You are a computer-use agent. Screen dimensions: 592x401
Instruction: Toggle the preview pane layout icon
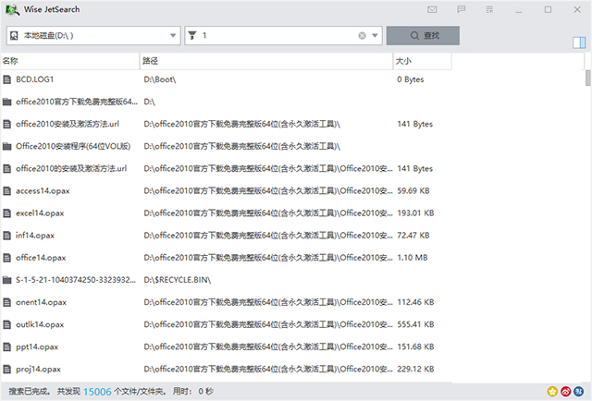coord(579,43)
